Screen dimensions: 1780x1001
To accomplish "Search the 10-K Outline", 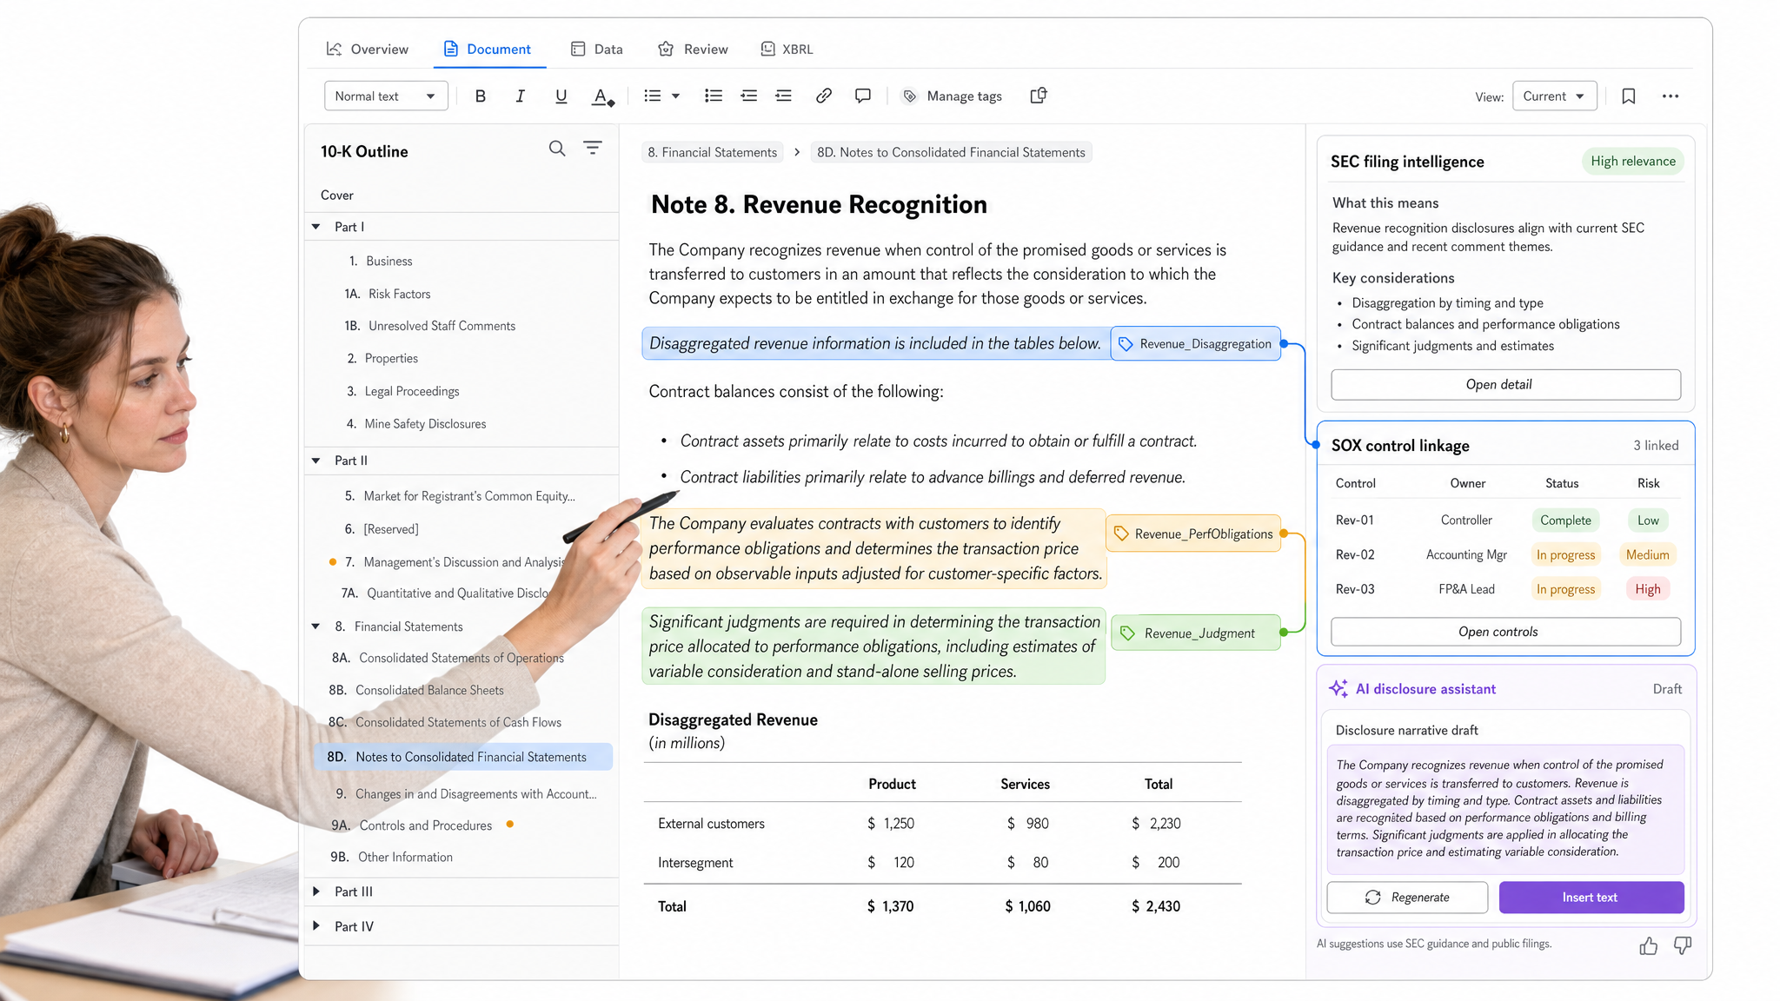I will (557, 149).
